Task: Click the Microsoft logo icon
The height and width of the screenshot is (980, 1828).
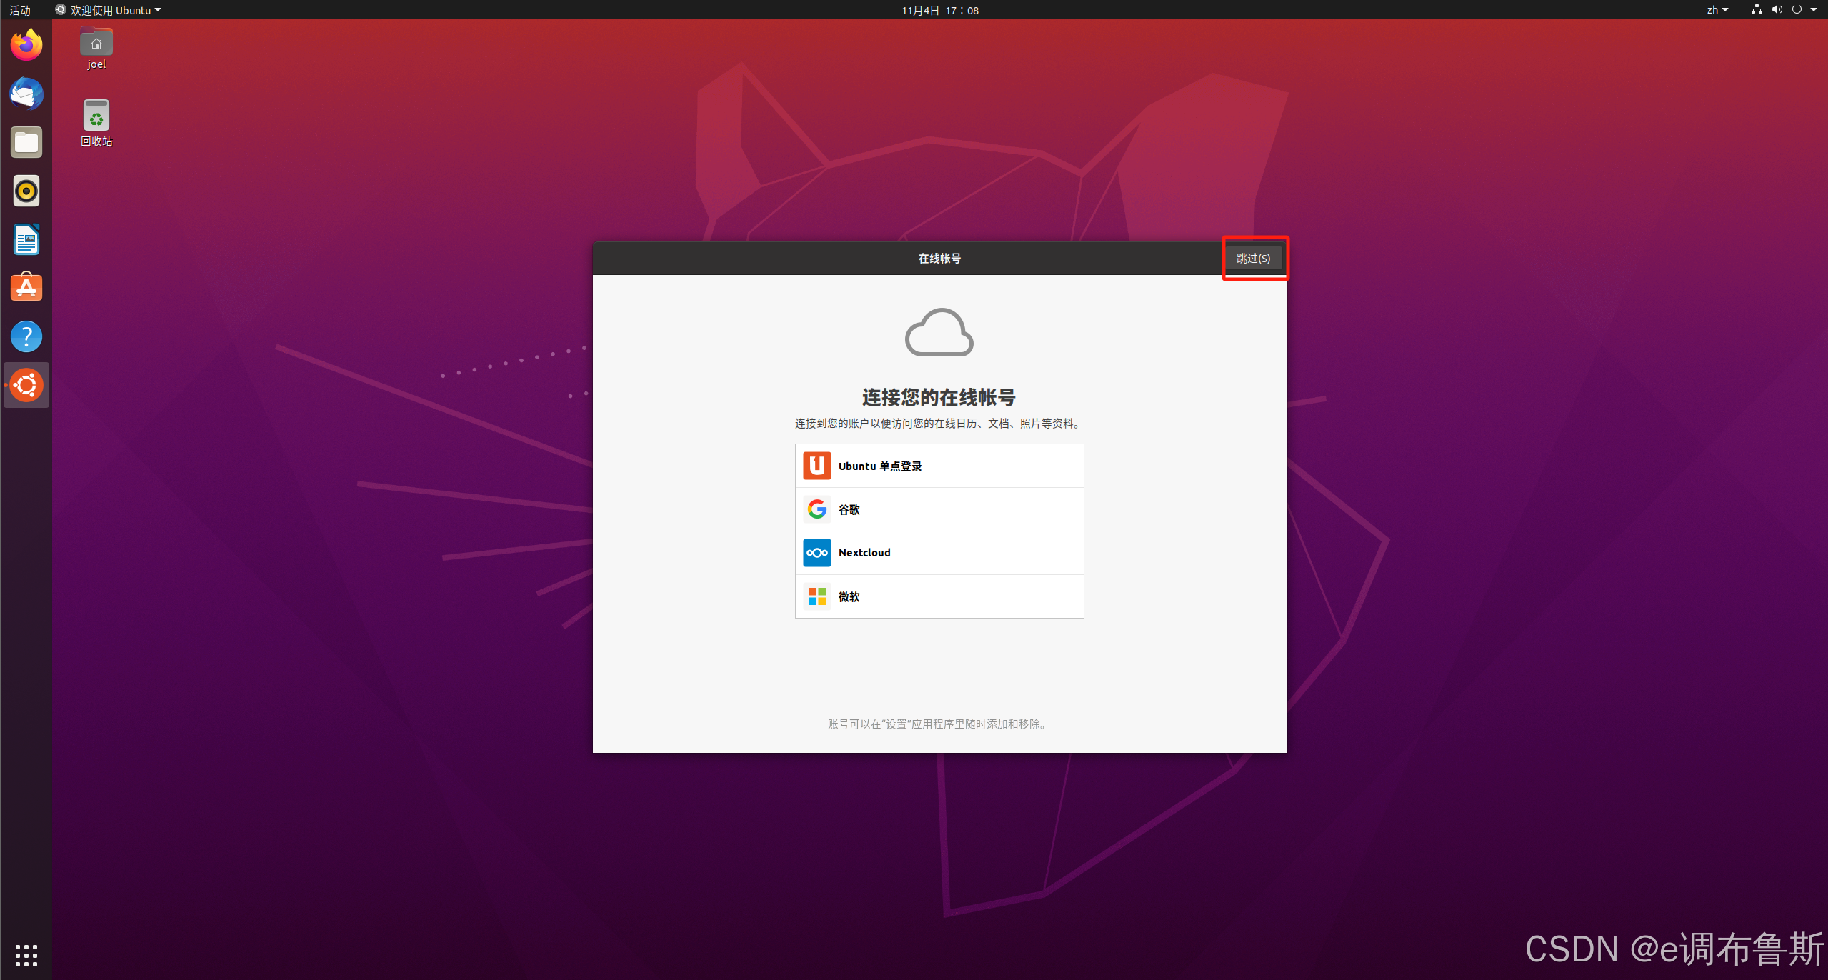Action: point(816,596)
